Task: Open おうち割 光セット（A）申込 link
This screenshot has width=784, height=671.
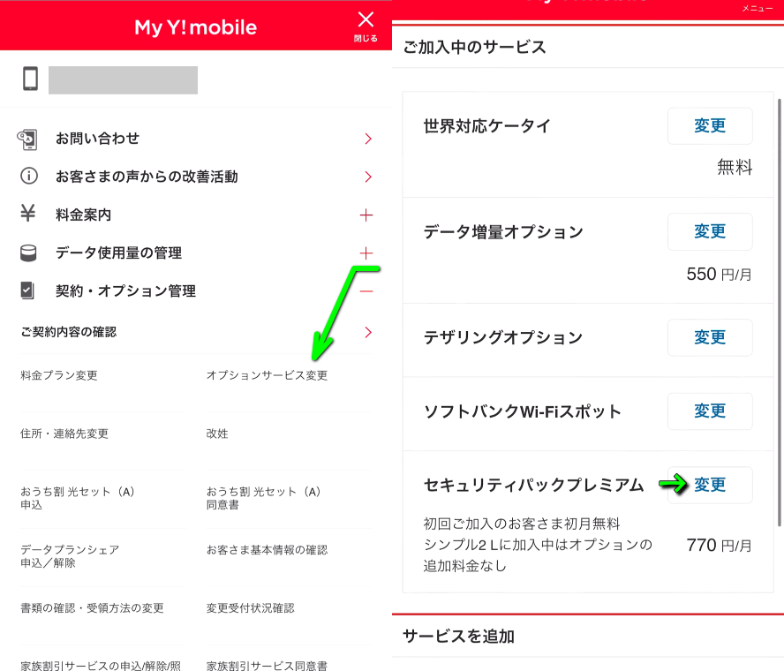Action: (x=78, y=498)
